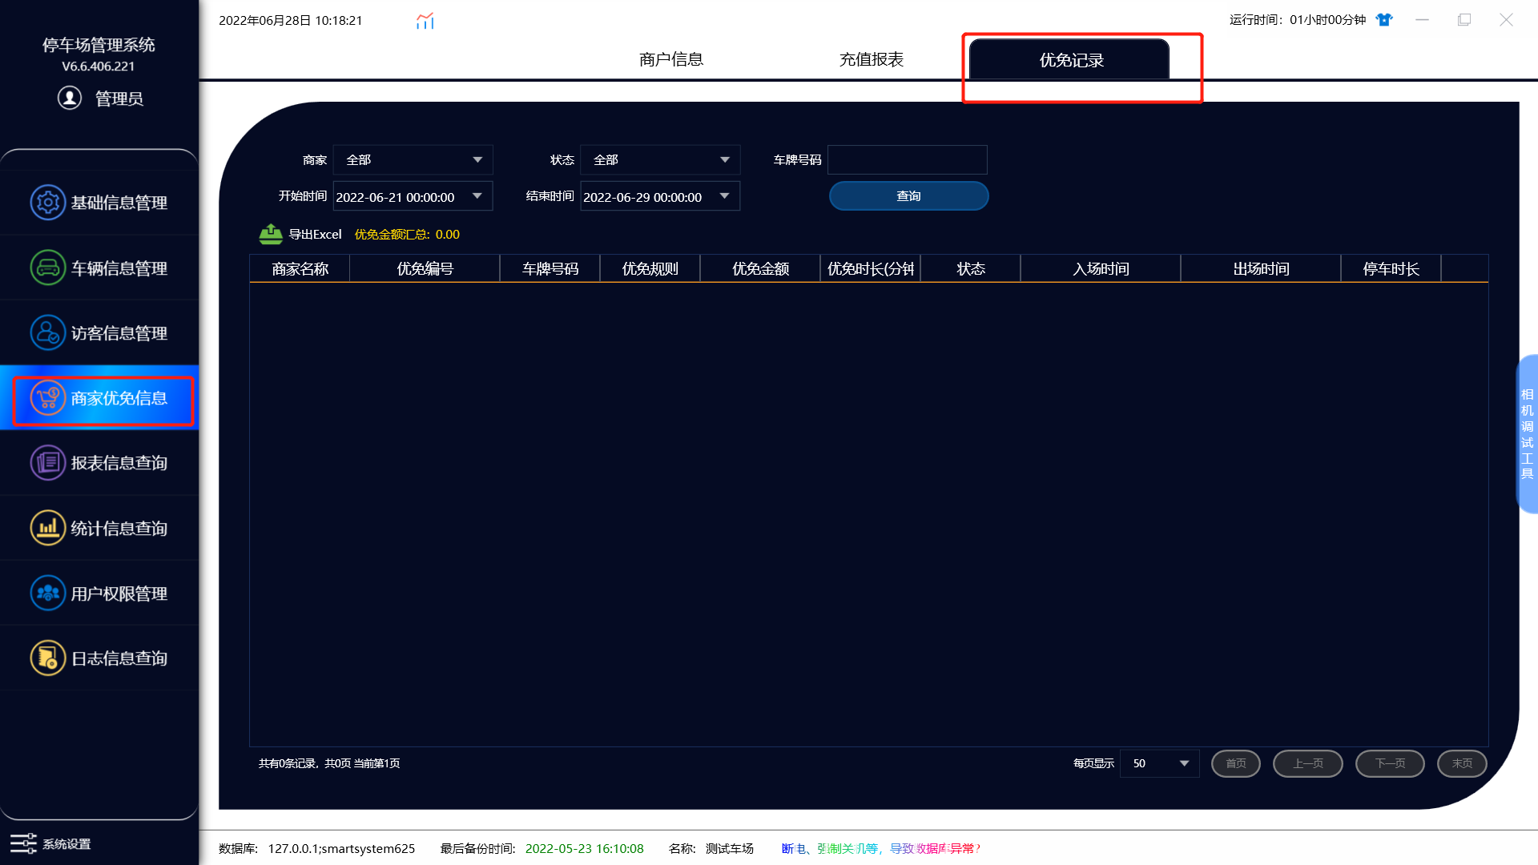
Task: Open 车辆信息管理 car icon
Action: coord(47,268)
